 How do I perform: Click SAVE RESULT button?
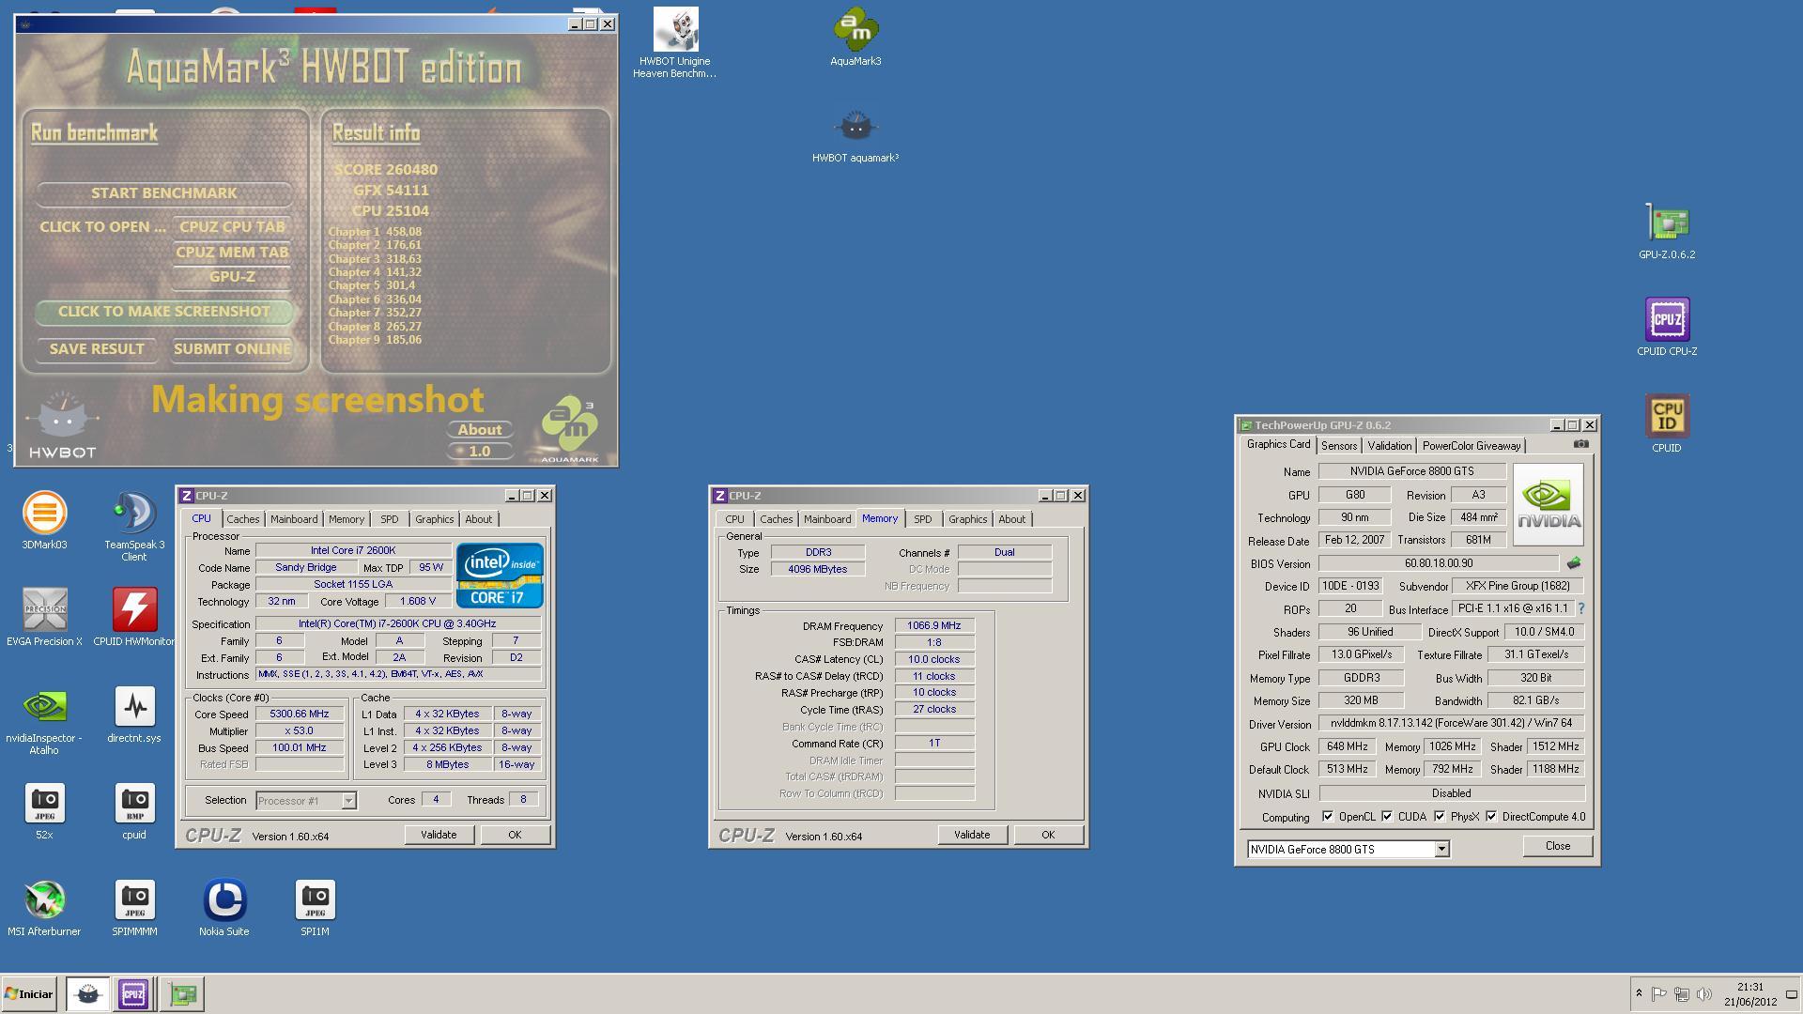pyautogui.click(x=97, y=349)
